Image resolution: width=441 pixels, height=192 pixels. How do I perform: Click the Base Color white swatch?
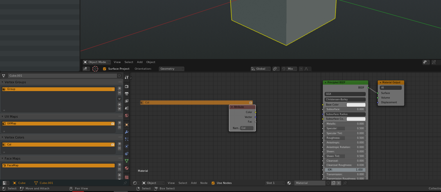(x=356, y=105)
